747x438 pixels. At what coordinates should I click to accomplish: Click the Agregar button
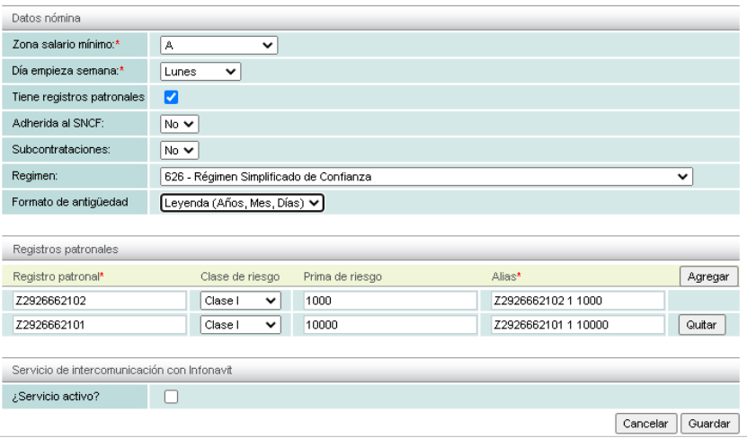[x=707, y=277]
